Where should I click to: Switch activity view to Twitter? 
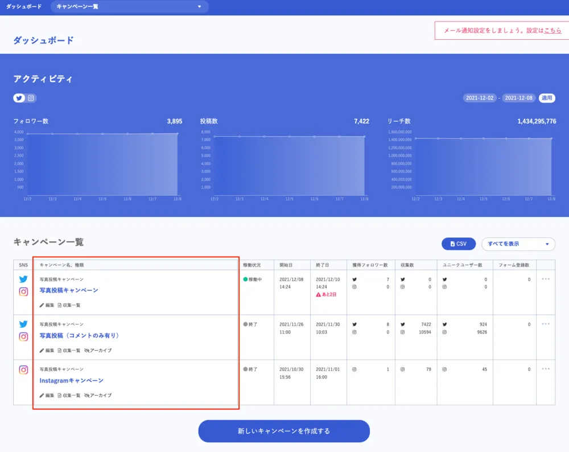pos(20,98)
